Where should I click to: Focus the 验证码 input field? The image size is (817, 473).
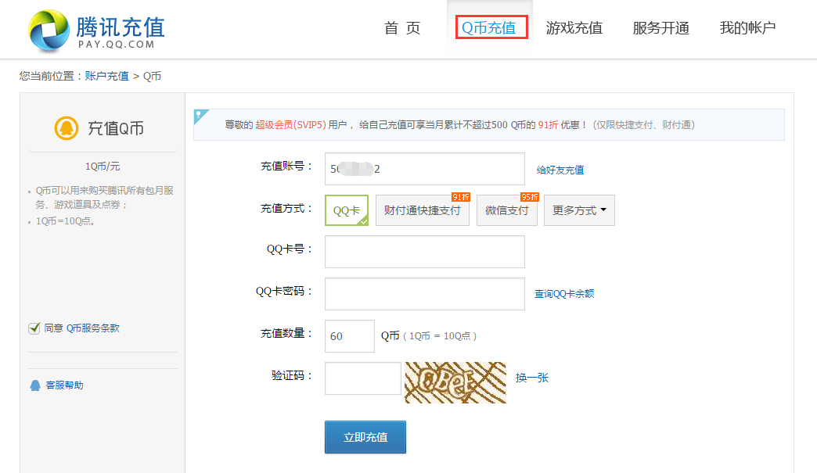pos(362,378)
